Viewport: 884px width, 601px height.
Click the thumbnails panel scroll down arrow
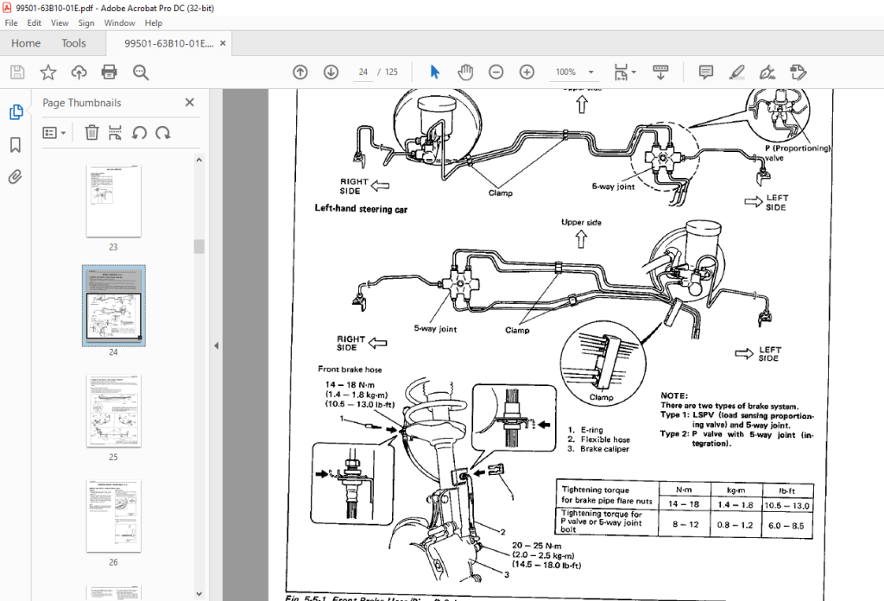(199, 594)
